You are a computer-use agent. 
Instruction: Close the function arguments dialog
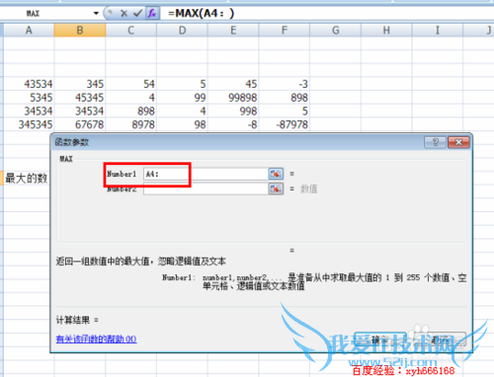(458, 142)
